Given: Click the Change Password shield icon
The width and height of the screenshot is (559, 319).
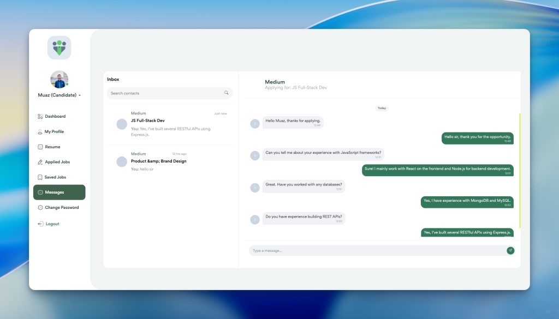Looking at the screenshot, I should (x=40, y=208).
